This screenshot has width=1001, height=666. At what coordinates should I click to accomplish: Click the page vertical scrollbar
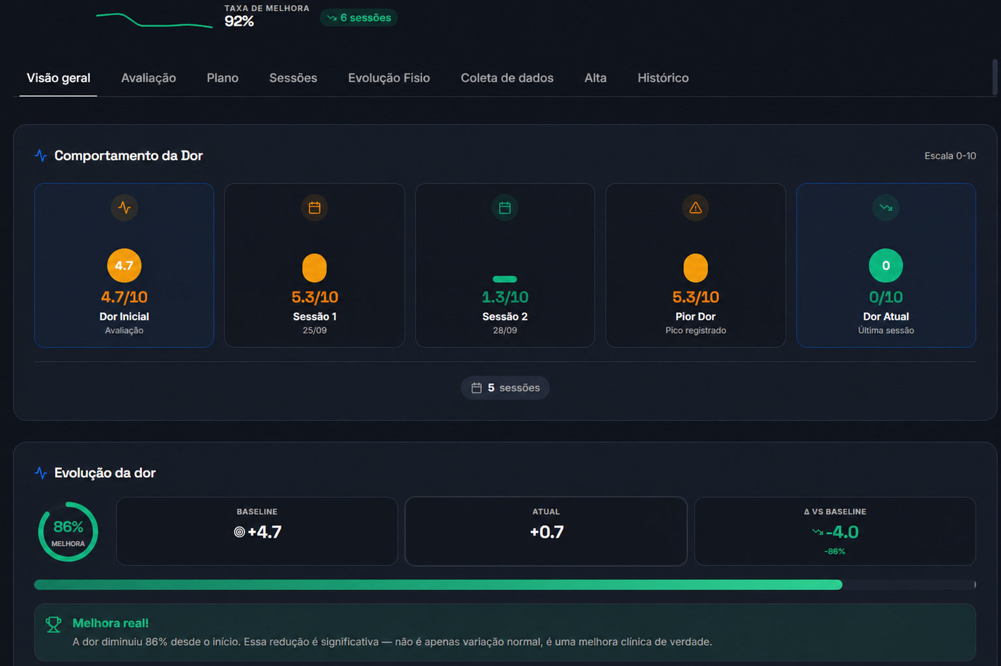(995, 77)
